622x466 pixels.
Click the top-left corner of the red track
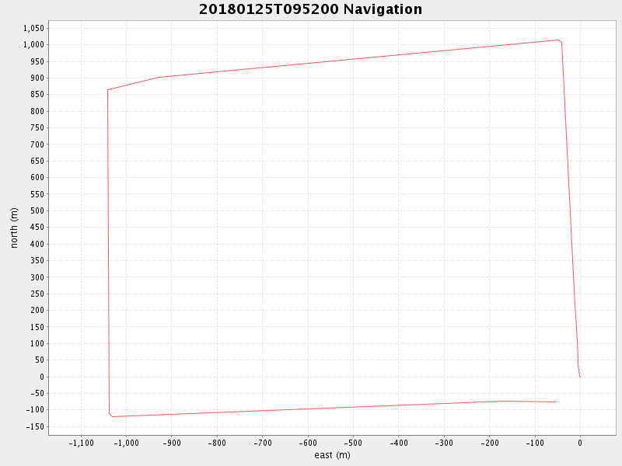coord(107,89)
